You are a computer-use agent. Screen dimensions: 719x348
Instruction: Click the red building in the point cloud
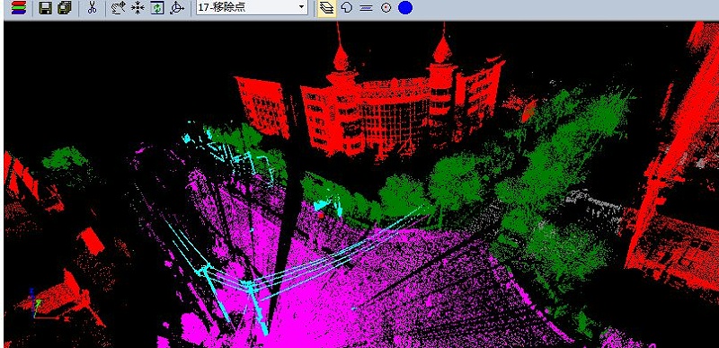click(x=367, y=110)
